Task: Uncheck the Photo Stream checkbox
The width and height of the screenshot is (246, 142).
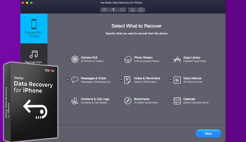Action: point(121,59)
